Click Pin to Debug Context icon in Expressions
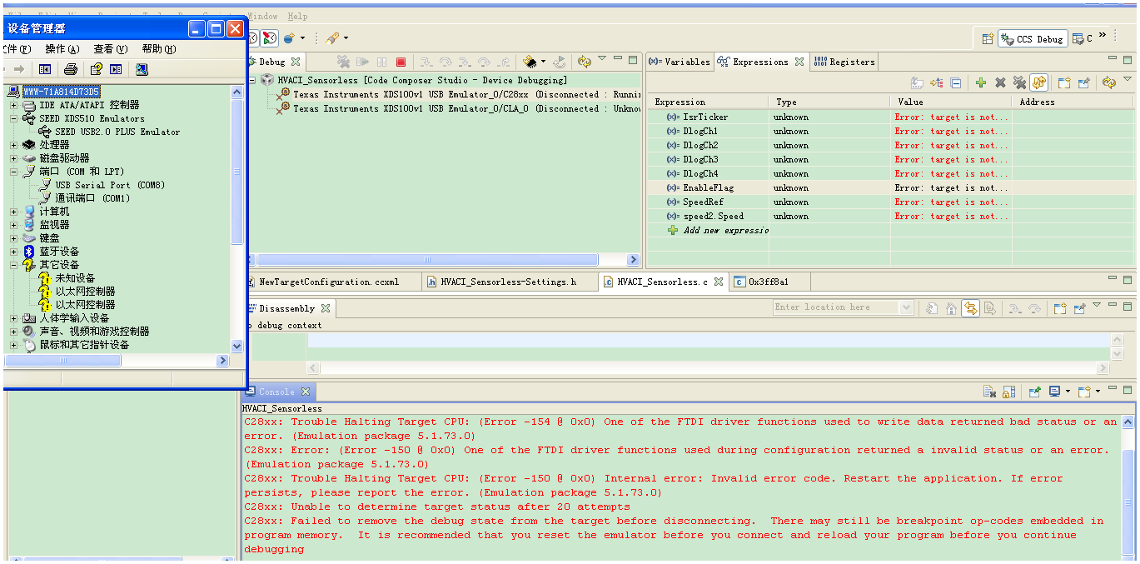1140x564 pixels. (x=1083, y=82)
